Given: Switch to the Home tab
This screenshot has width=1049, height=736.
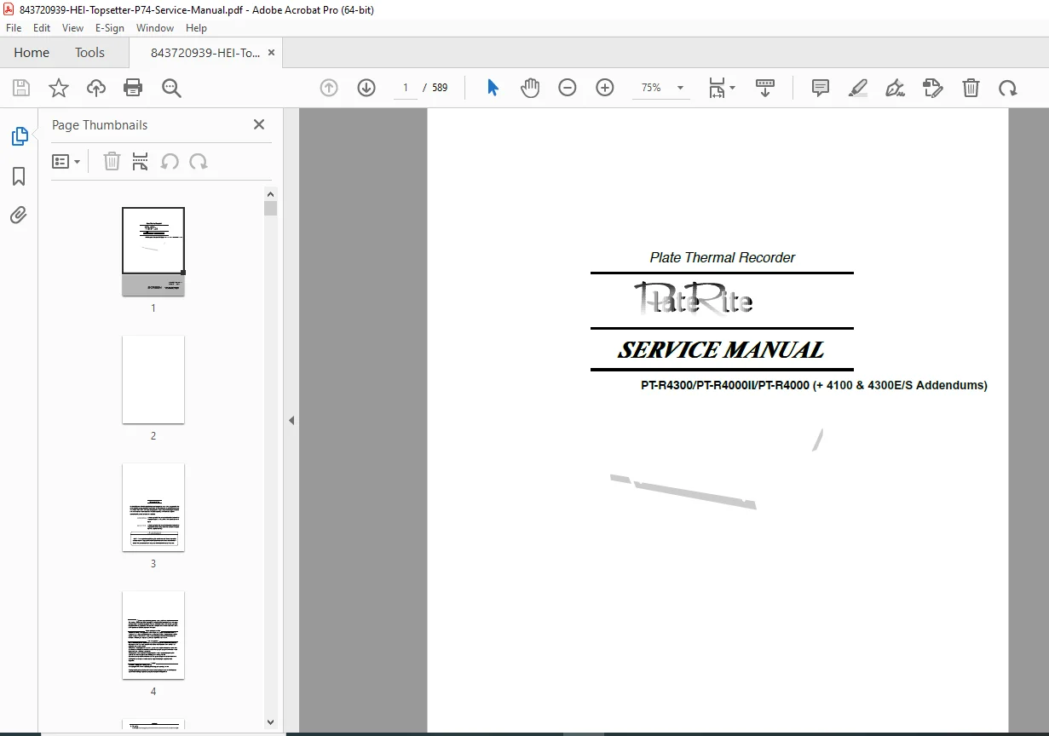Looking at the screenshot, I should (x=32, y=53).
